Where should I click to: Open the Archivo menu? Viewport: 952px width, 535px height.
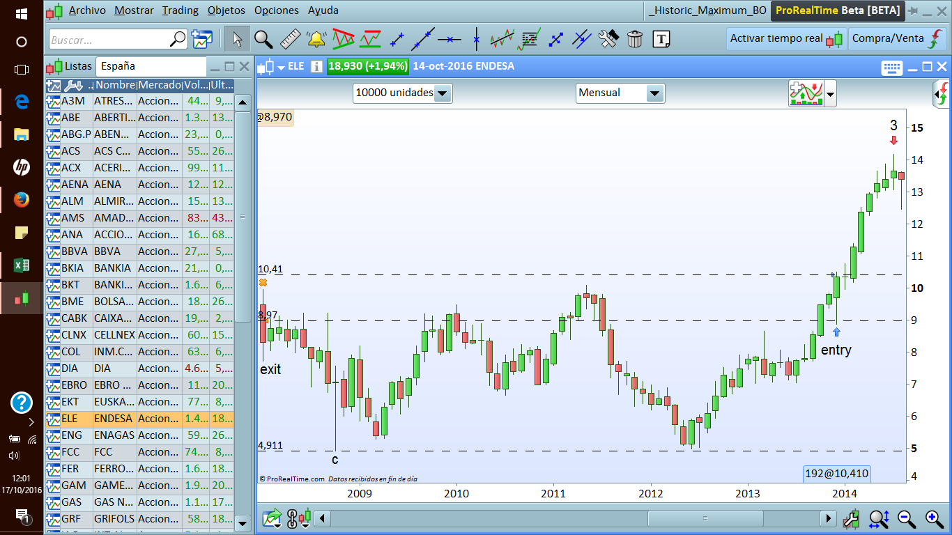click(87, 10)
